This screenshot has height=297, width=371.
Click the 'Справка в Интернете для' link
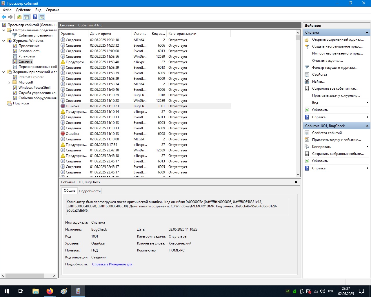pos(112,264)
